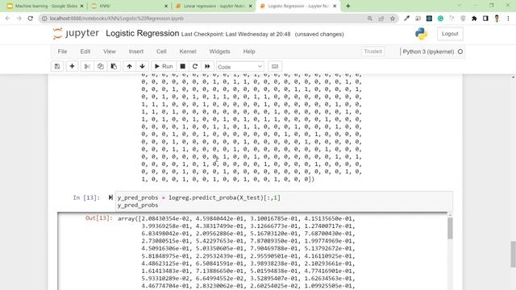The width and height of the screenshot is (516, 290).
Task: Click the notebook page vertical scrollbar thumb
Action: pos(513,255)
